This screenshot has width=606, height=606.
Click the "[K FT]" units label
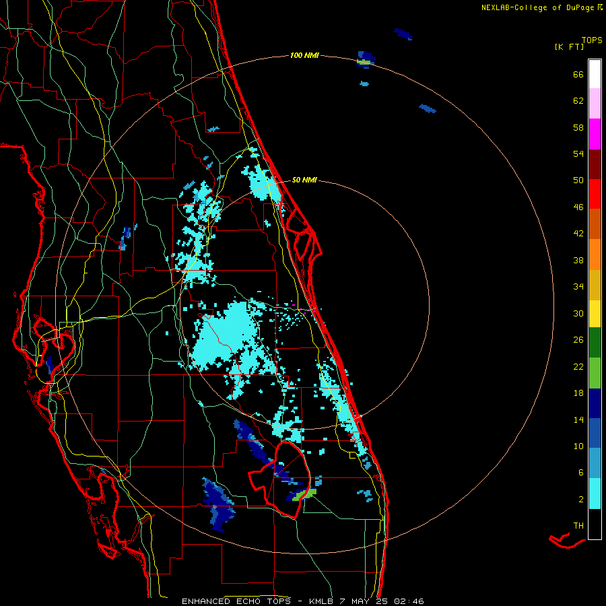click(x=569, y=46)
